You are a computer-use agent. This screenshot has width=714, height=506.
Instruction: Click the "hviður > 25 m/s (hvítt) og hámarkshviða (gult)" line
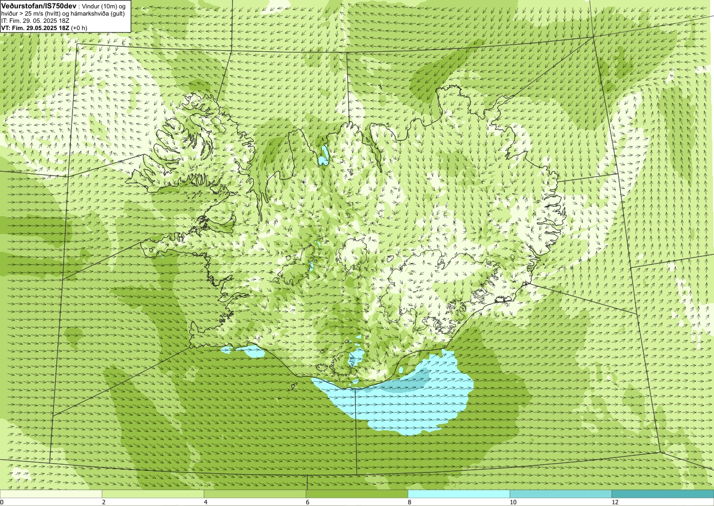63,13
